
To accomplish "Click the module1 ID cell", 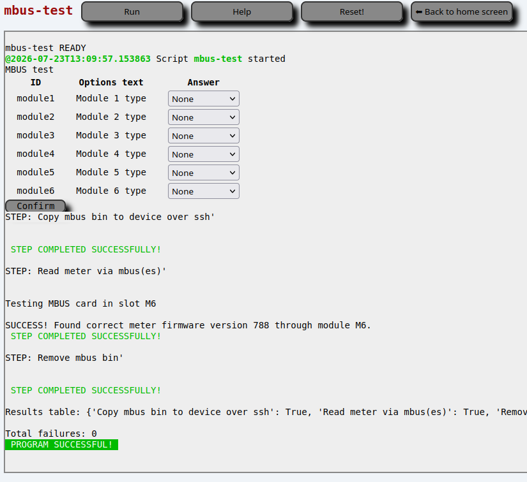I will [x=36, y=99].
